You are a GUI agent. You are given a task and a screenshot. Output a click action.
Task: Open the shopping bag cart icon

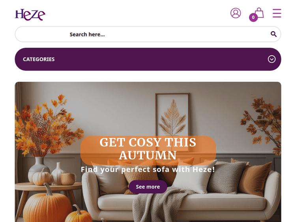pyautogui.click(x=259, y=13)
